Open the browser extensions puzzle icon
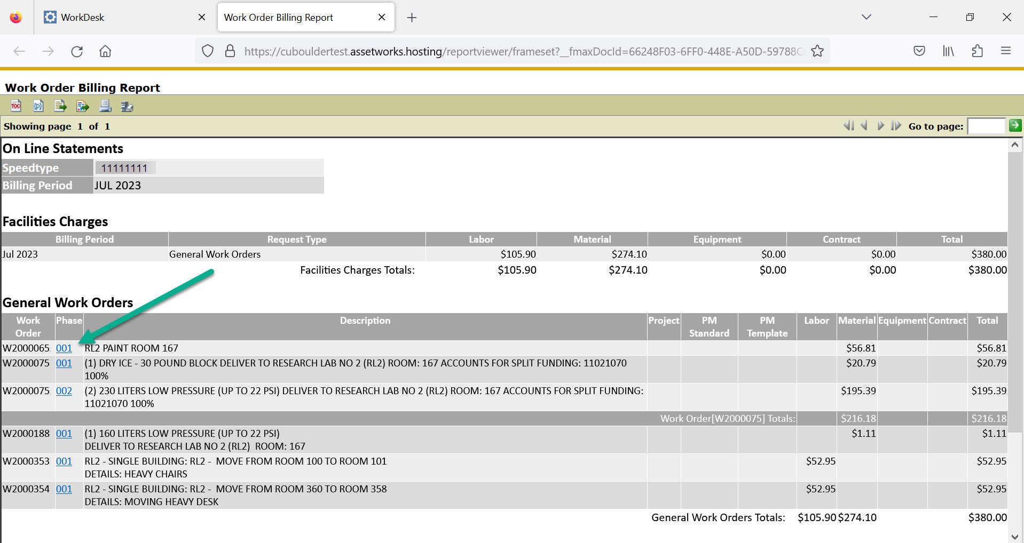The image size is (1024, 543). [x=978, y=51]
